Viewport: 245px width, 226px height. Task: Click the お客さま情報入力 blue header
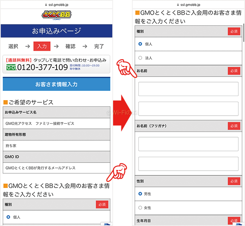57,84
